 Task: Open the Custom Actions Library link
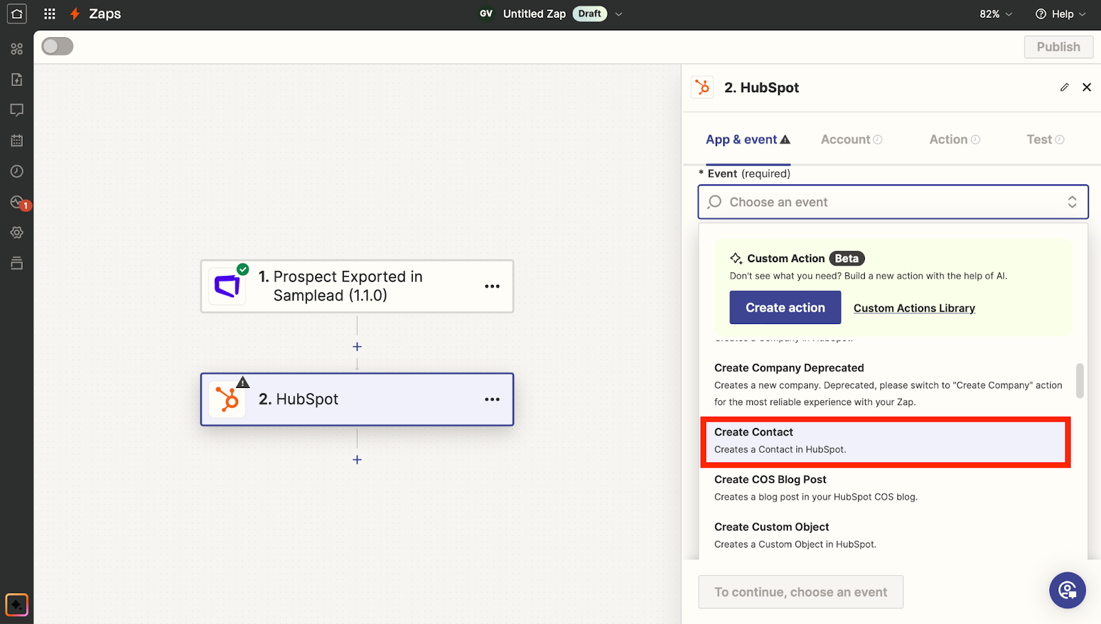coord(915,308)
